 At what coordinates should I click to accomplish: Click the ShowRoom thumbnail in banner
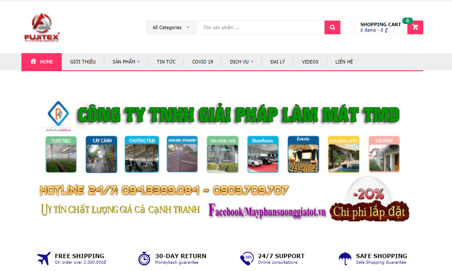[263, 154]
